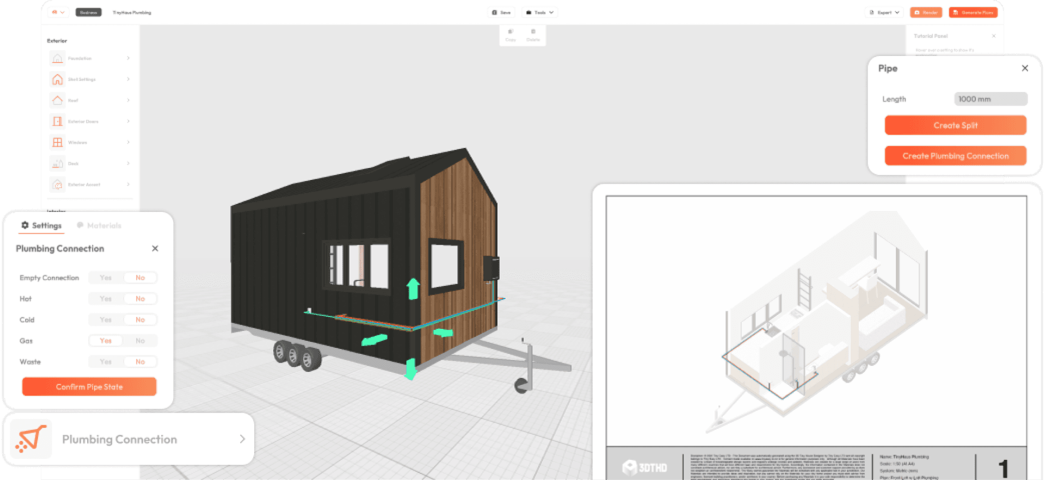The image size is (1045, 480).
Task: Click the Foundation label
Action: point(79,58)
